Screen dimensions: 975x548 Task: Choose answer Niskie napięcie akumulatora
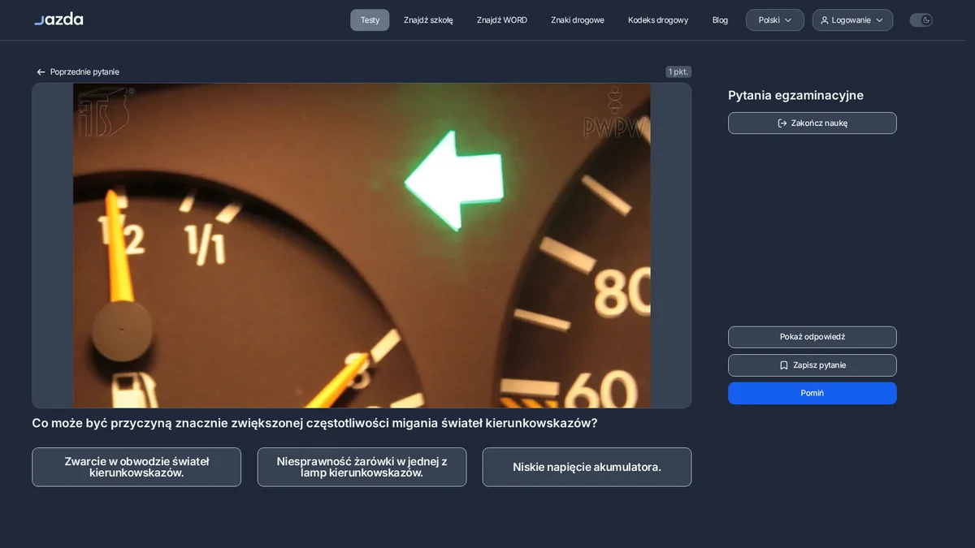tap(587, 467)
